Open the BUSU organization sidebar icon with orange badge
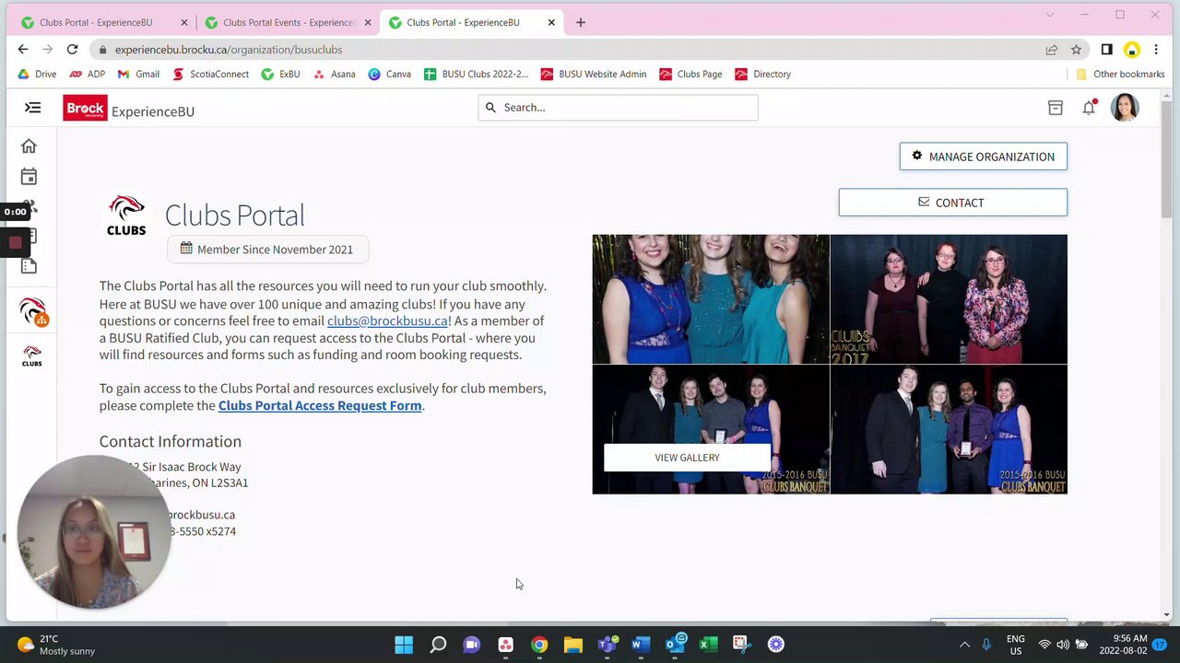The width and height of the screenshot is (1180, 663). 33,311
